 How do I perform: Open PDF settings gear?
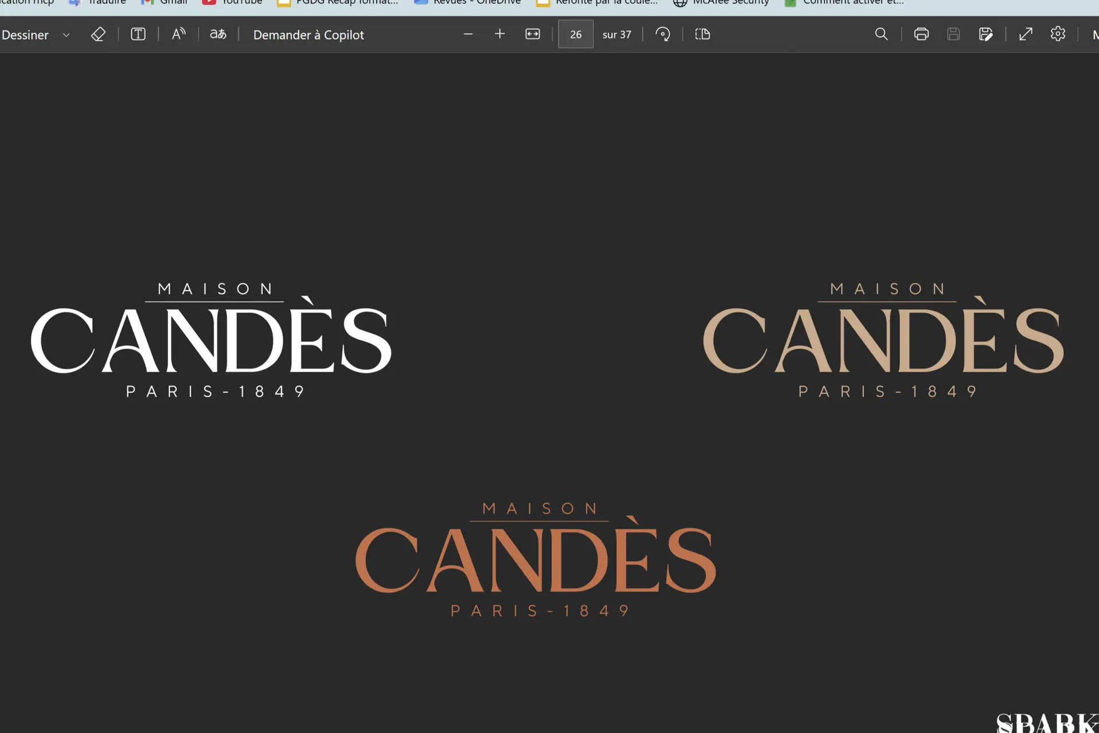[x=1058, y=34]
